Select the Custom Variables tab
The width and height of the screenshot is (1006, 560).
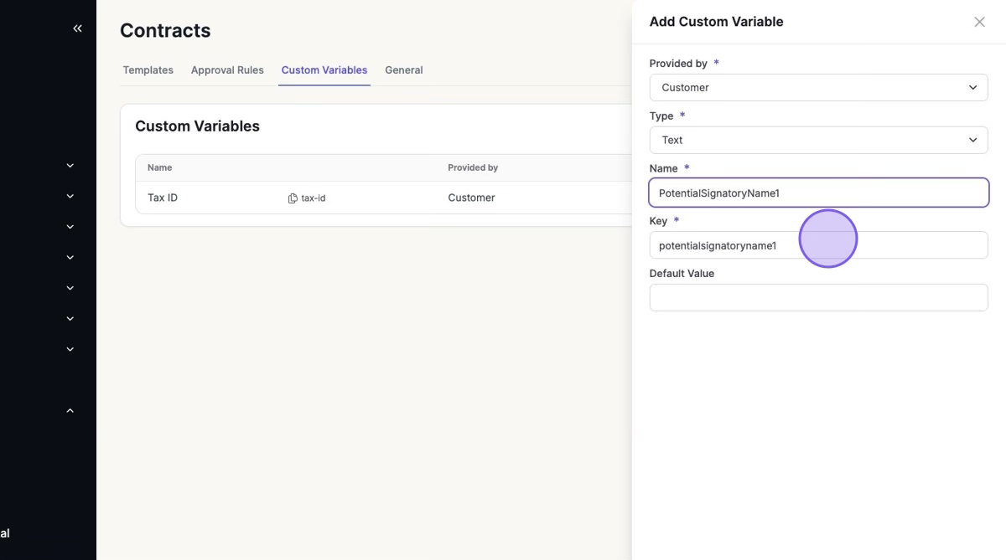click(324, 70)
